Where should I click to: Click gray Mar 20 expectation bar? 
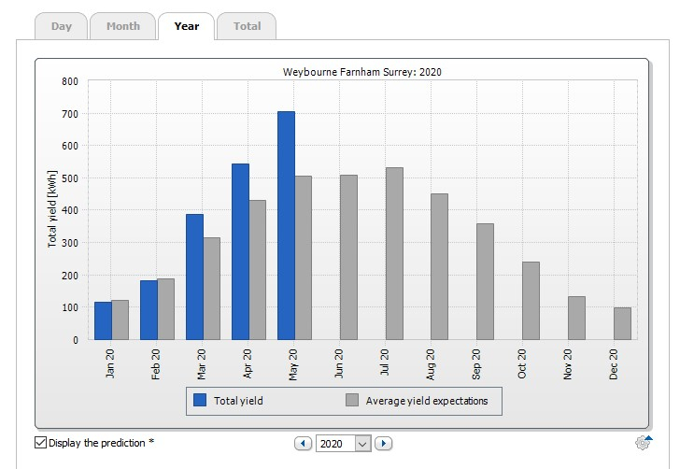212,289
